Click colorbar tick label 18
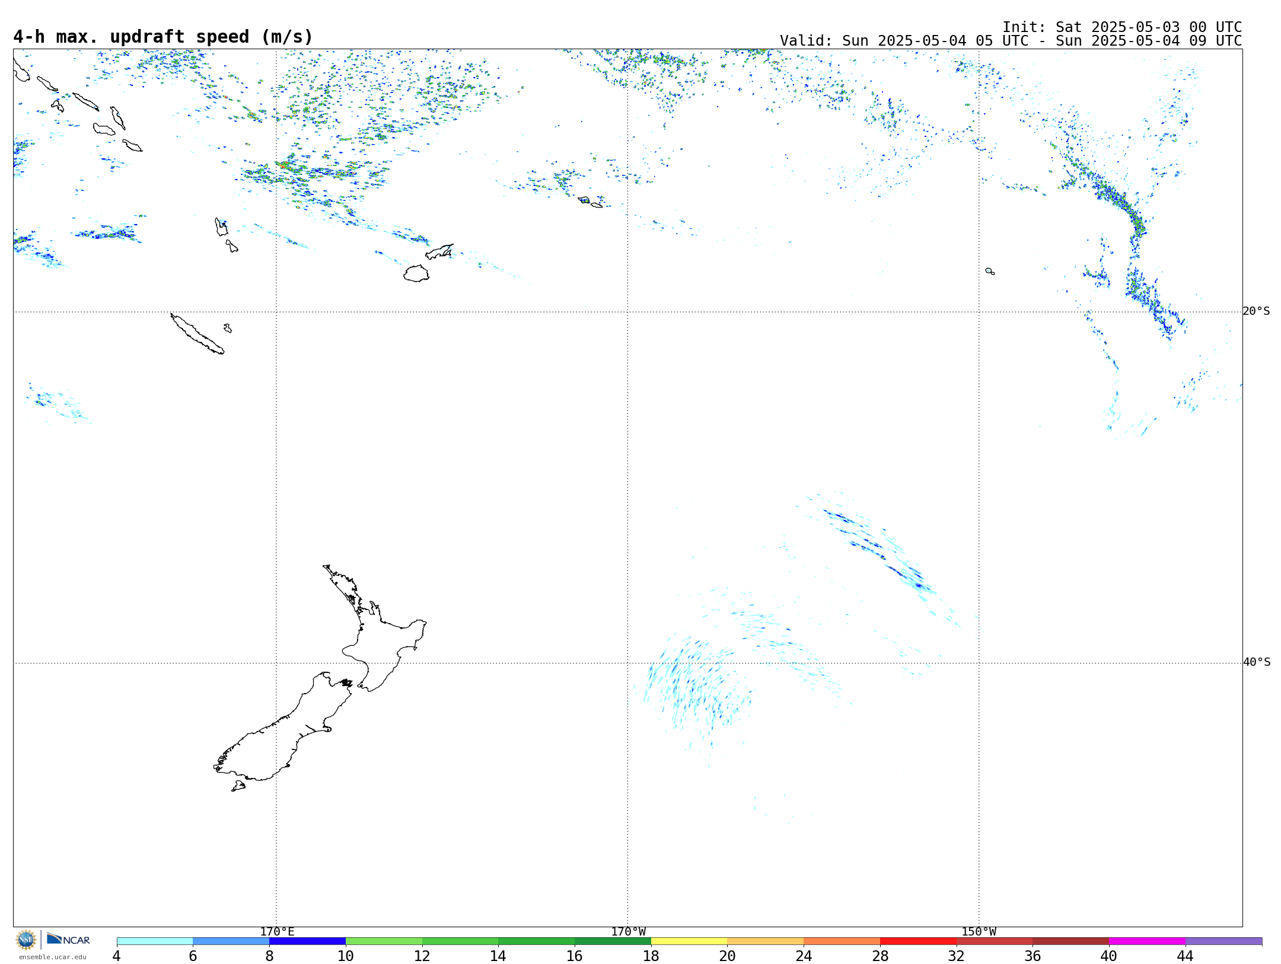 click(x=651, y=956)
